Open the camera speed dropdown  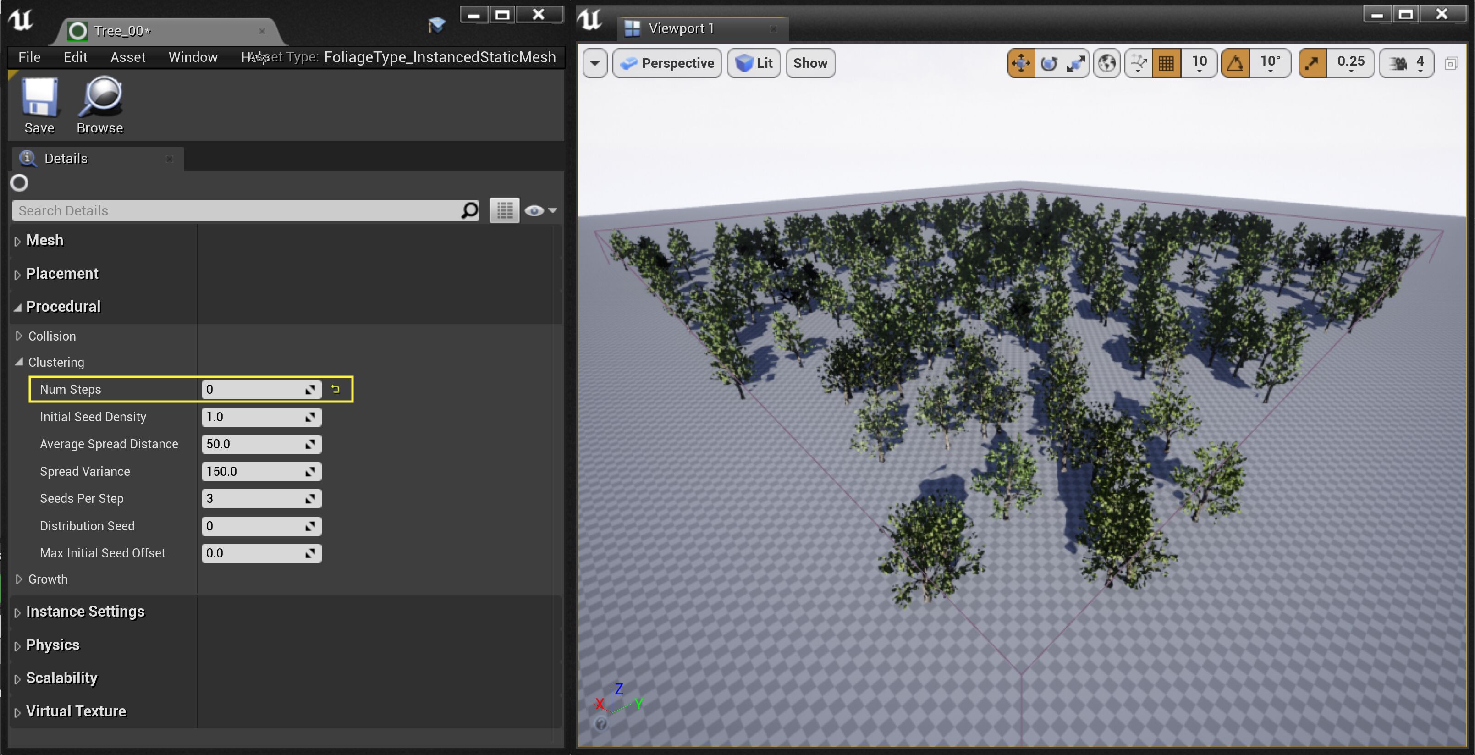1406,63
